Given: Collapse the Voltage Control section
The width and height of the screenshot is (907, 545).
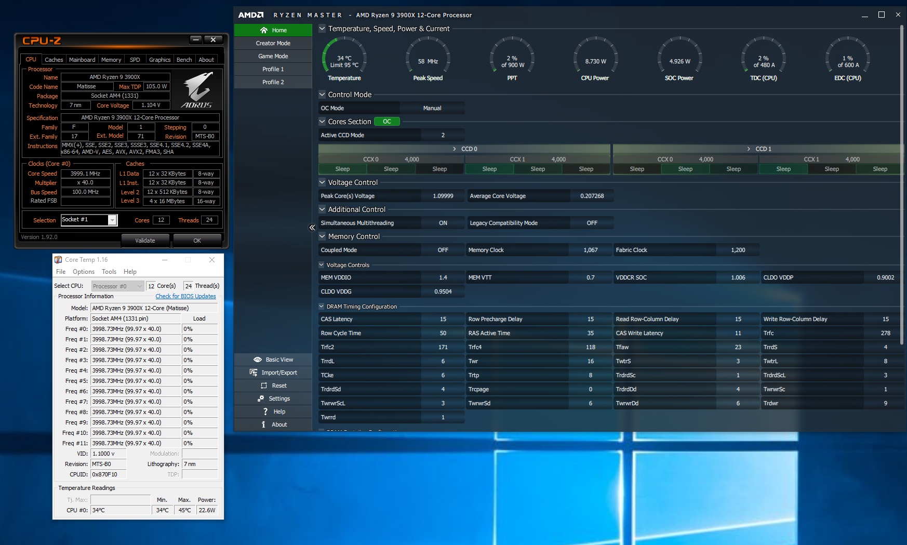Looking at the screenshot, I should [x=322, y=182].
